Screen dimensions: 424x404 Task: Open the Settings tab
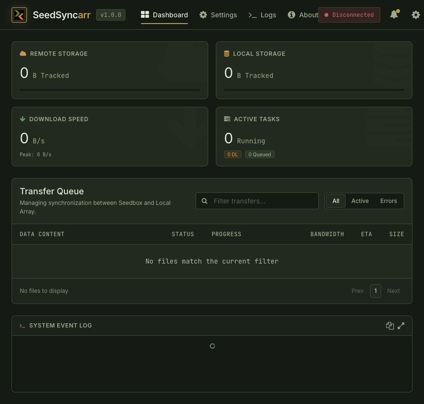(x=218, y=15)
